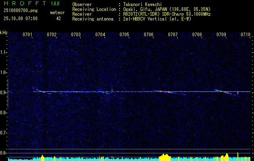Click the meteor count 42
This screenshot has height=161, width=254.
click(x=59, y=19)
